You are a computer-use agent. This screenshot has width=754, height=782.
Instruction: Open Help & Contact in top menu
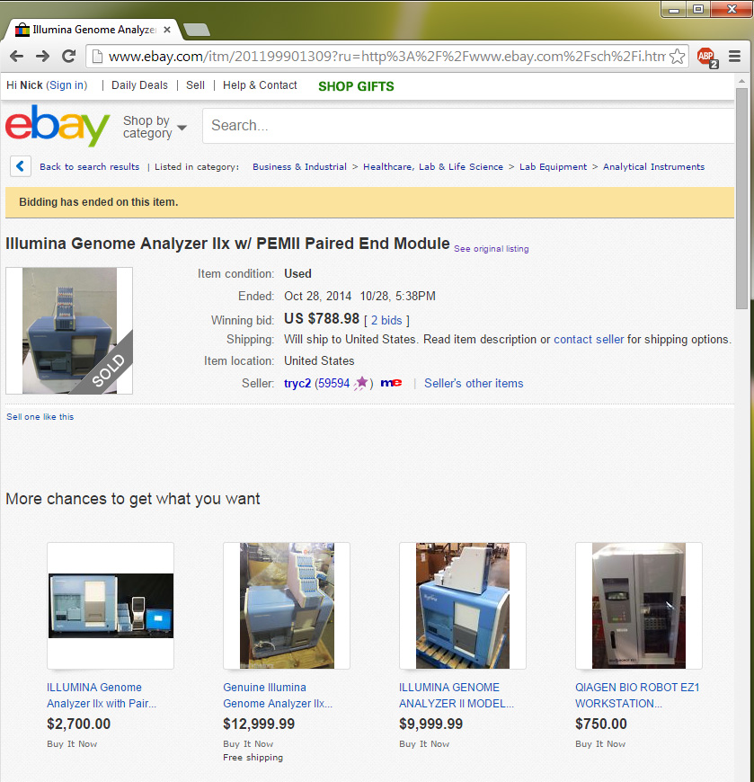[260, 85]
